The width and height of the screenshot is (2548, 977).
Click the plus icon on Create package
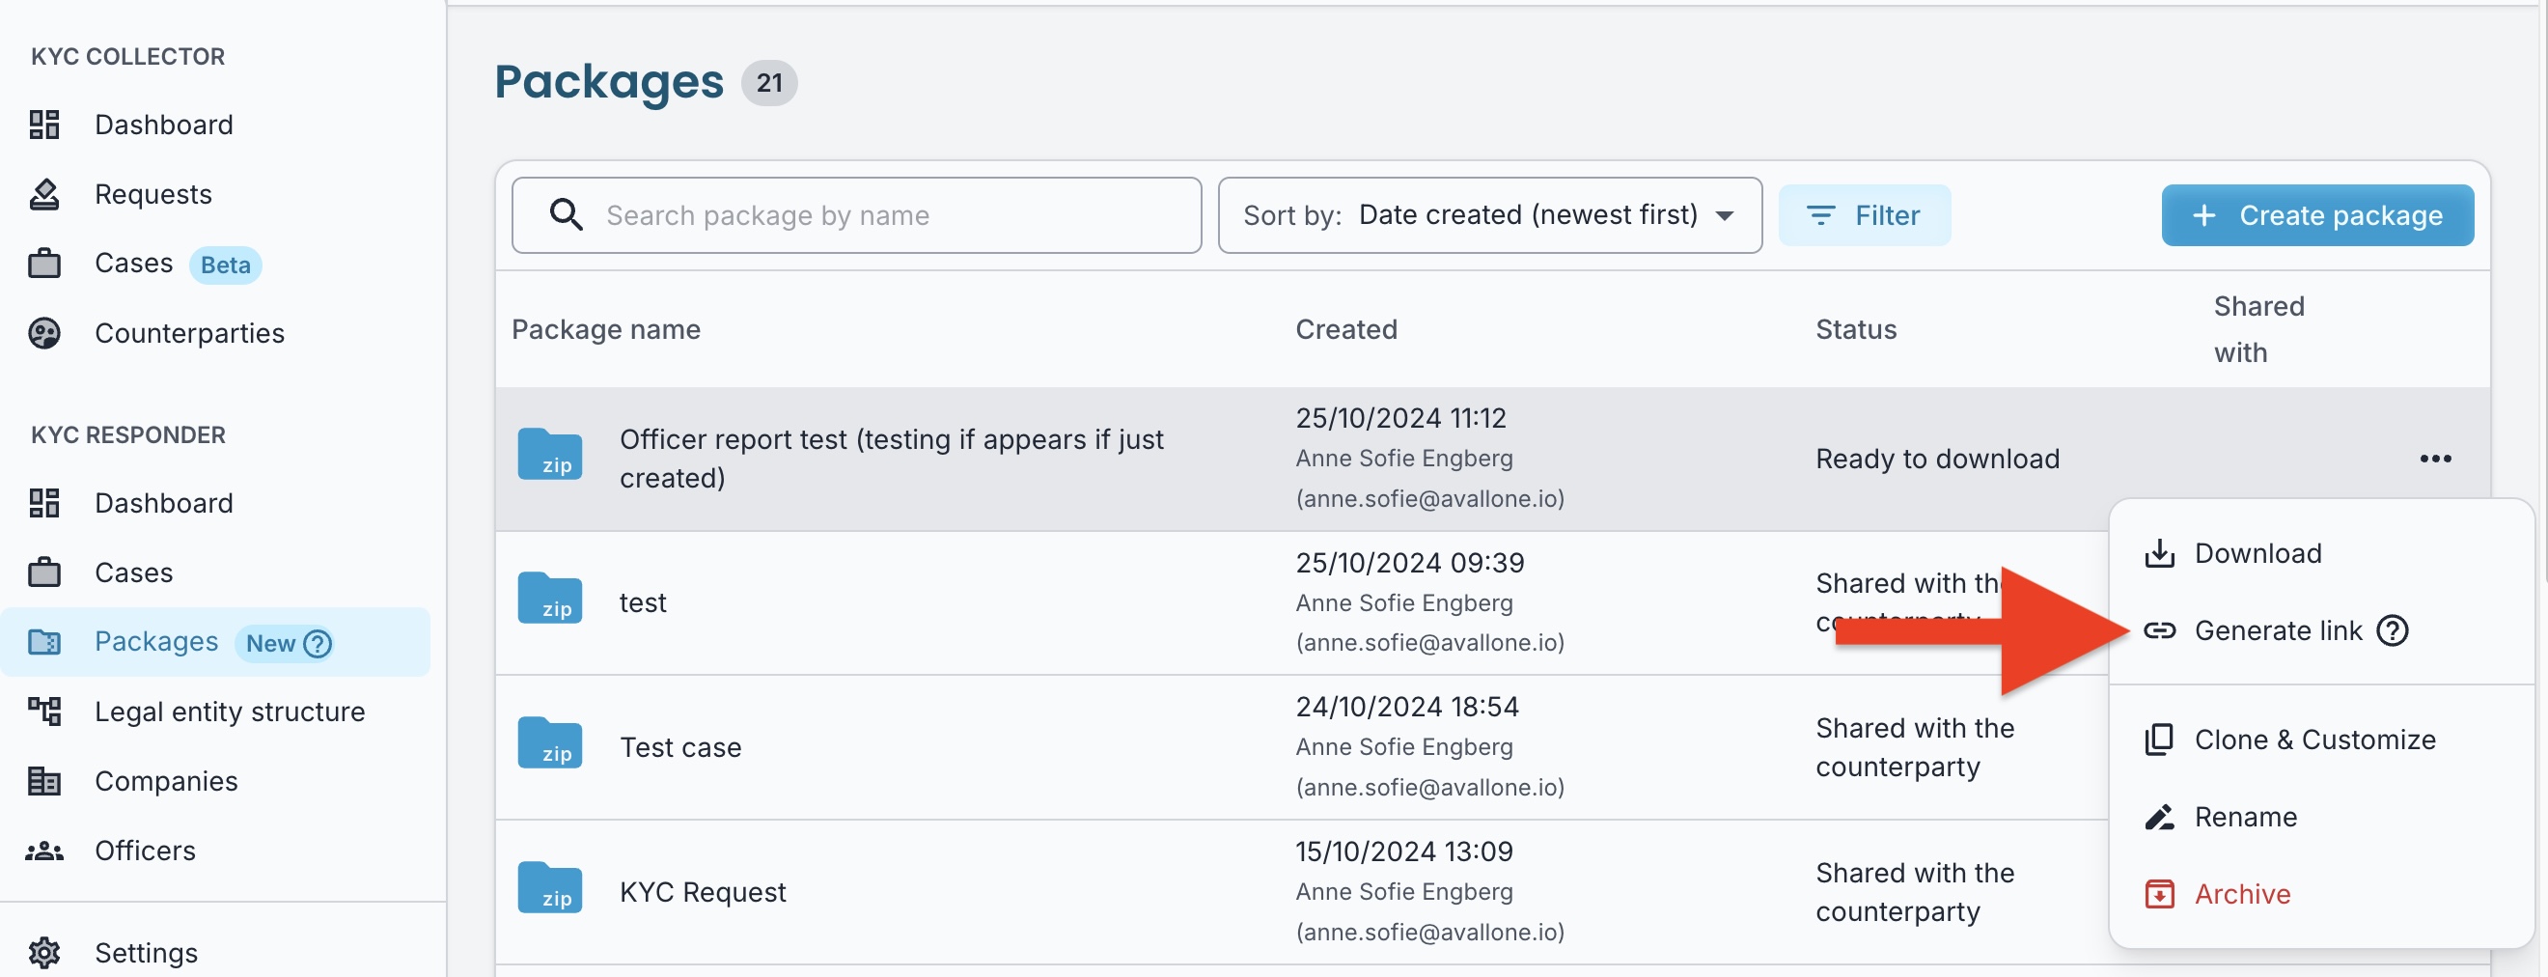click(2203, 214)
